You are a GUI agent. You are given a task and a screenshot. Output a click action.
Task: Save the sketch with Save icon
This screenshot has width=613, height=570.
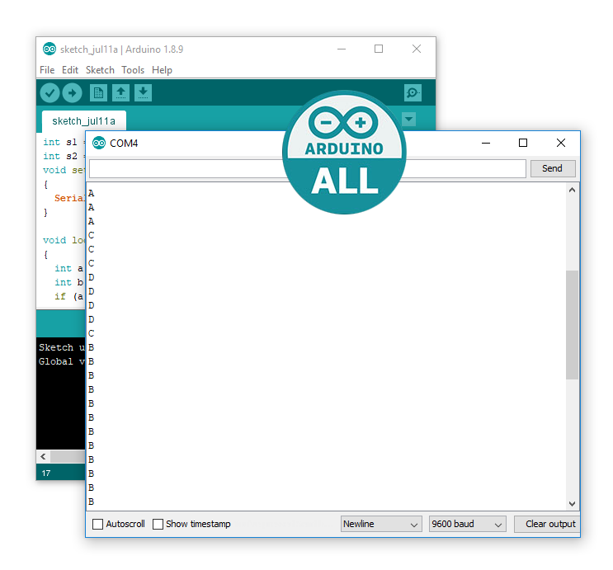tap(143, 93)
